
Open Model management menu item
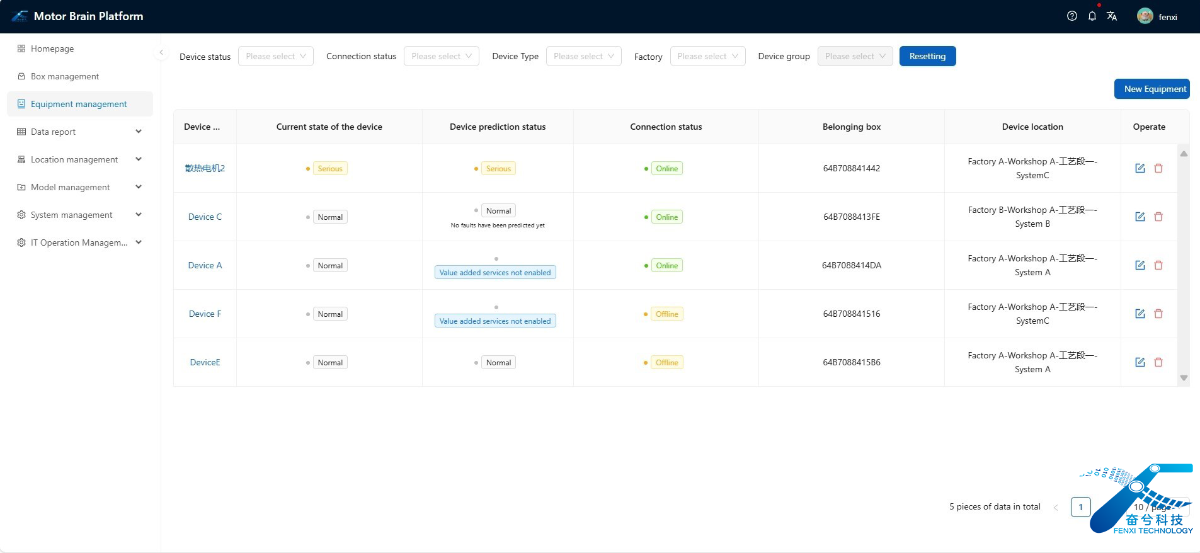tap(80, 187)
